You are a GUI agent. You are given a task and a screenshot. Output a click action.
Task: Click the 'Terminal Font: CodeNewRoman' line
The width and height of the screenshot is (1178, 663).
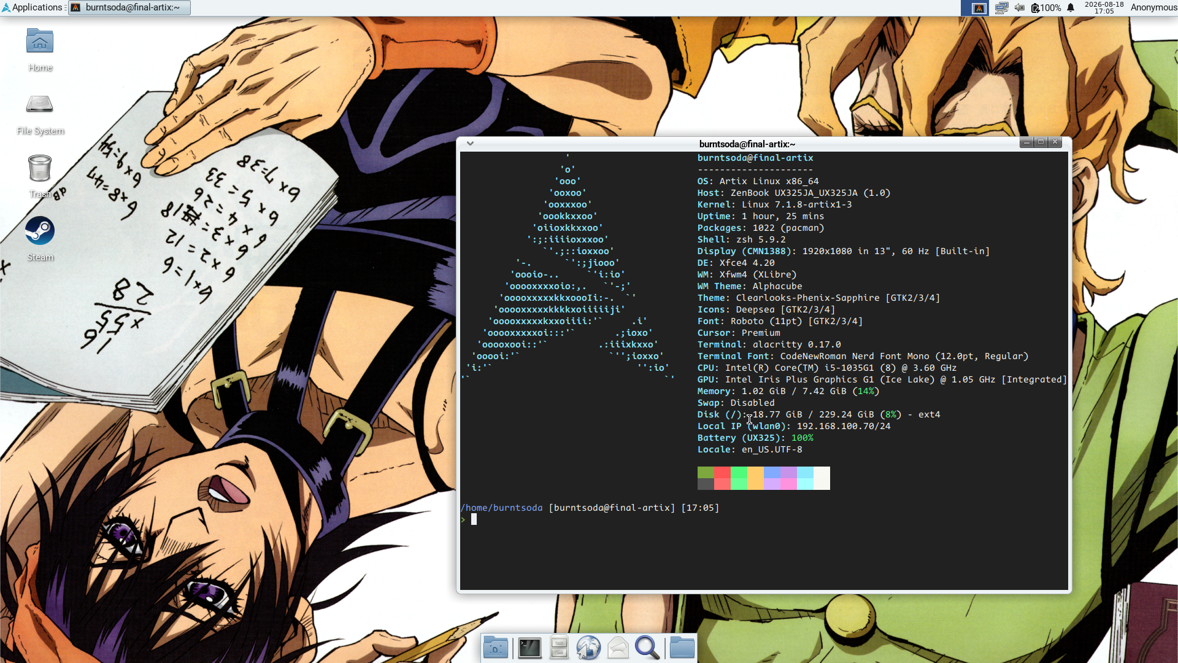tap(863, 356)
